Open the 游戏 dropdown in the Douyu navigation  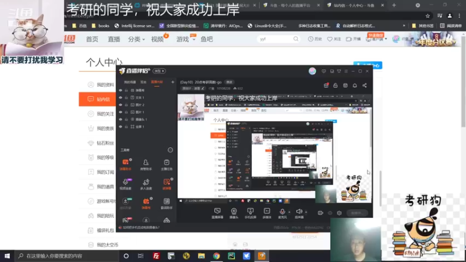186,39
